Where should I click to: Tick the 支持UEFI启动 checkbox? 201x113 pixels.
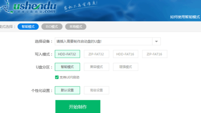(x=57, y=77)
